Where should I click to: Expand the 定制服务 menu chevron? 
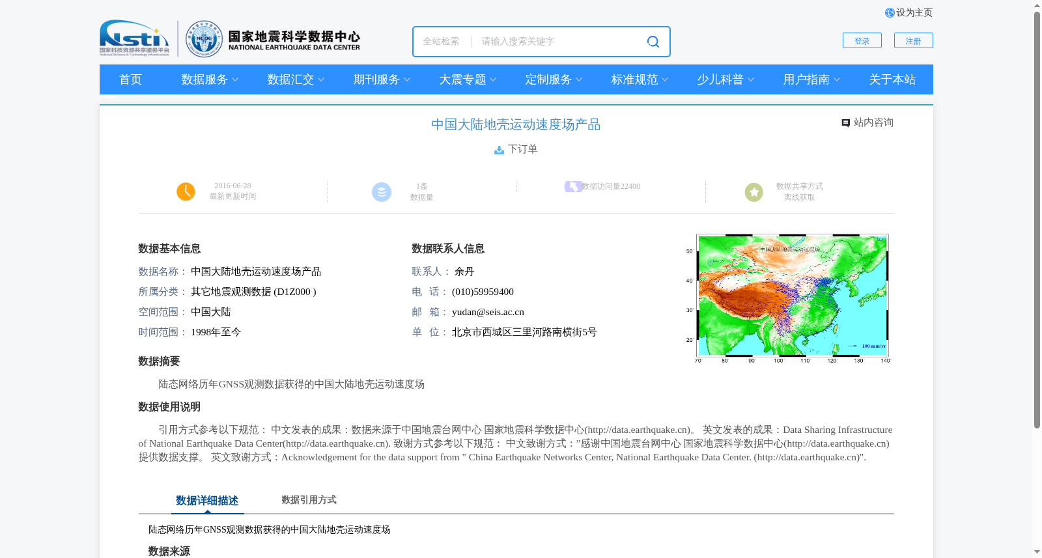pyautogui.click(x=579, y=80)
